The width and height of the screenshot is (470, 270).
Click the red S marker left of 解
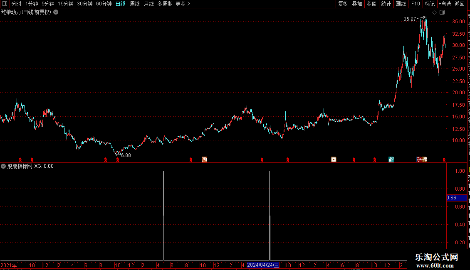pyautogui.click(x=375, y=160)
